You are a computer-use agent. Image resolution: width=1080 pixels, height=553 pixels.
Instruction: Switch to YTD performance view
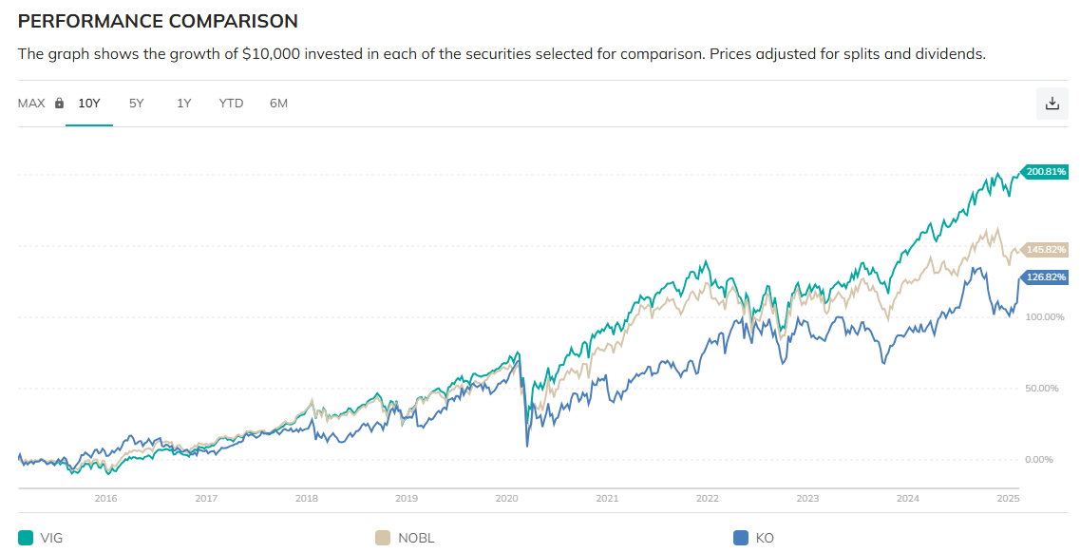pyautogui.click(x=231, y=104)
